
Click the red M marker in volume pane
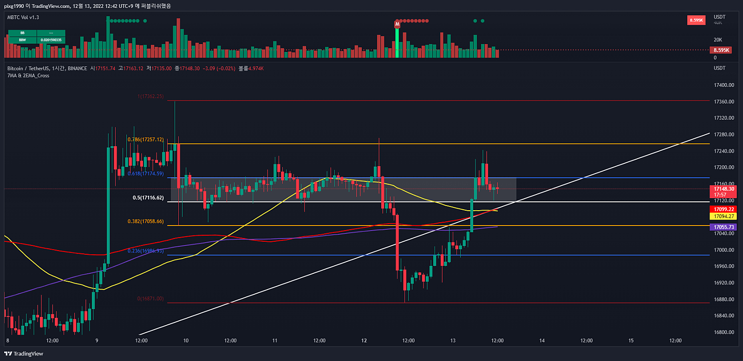point(397,24)
